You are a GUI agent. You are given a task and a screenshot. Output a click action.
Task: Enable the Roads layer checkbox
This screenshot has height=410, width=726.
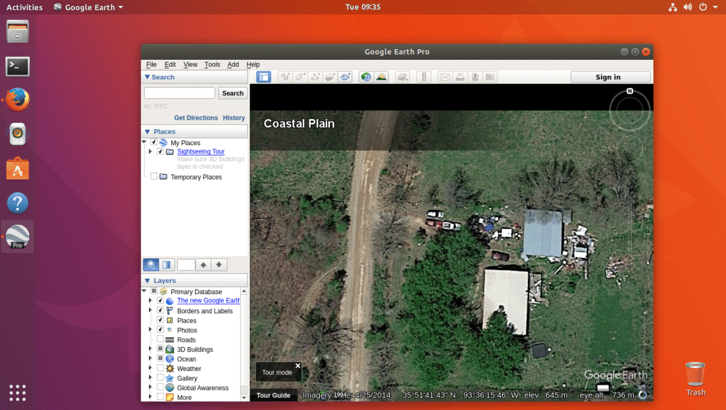coord(160,339)
